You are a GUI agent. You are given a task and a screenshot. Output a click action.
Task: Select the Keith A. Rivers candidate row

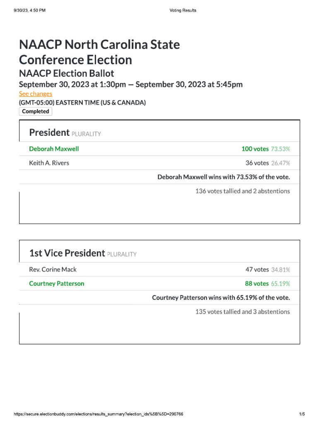pos(159,163)
